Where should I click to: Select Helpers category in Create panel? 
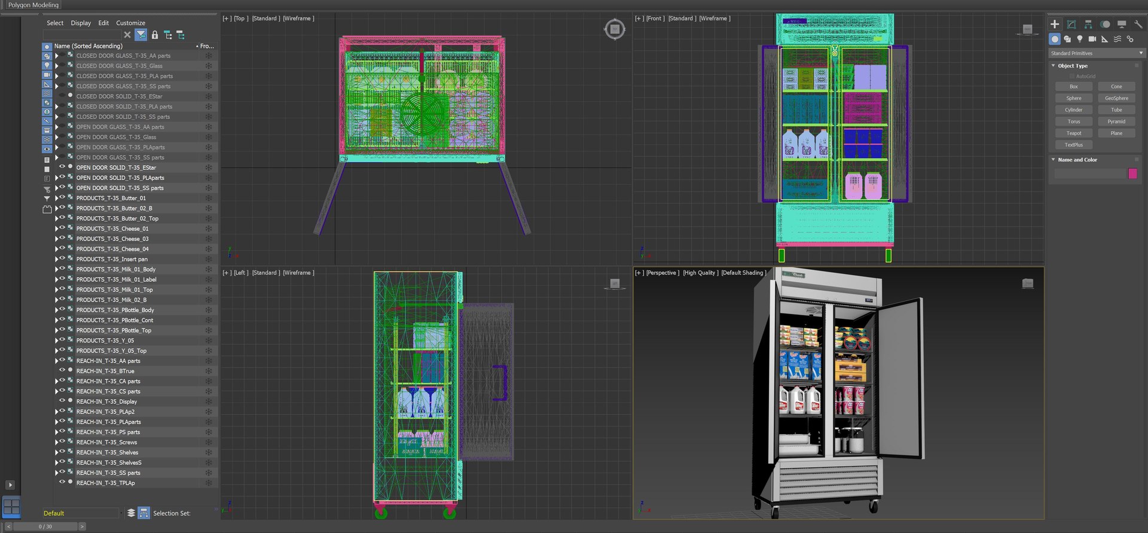pyautogui.click(x=1105, y=39)
